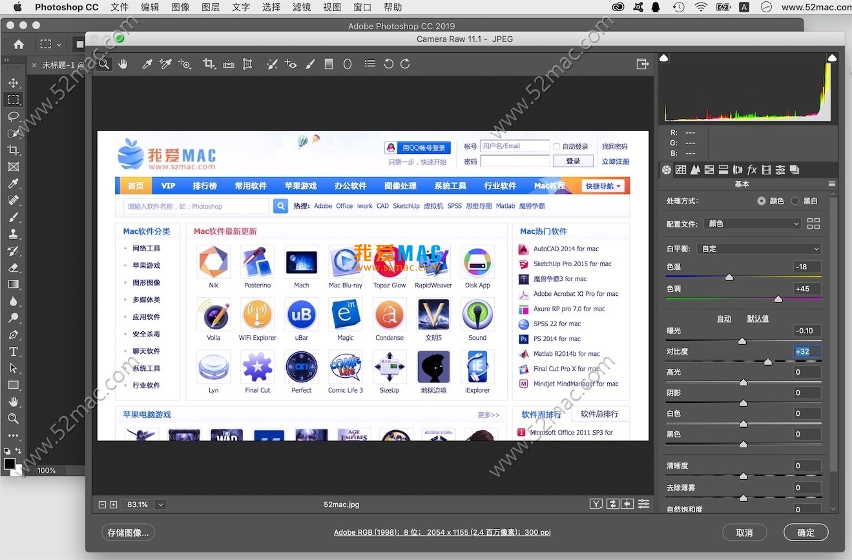Open the Snapshots panel tab
The width and height of the screenshot is (852, 560).
click(x=795, y=170)
